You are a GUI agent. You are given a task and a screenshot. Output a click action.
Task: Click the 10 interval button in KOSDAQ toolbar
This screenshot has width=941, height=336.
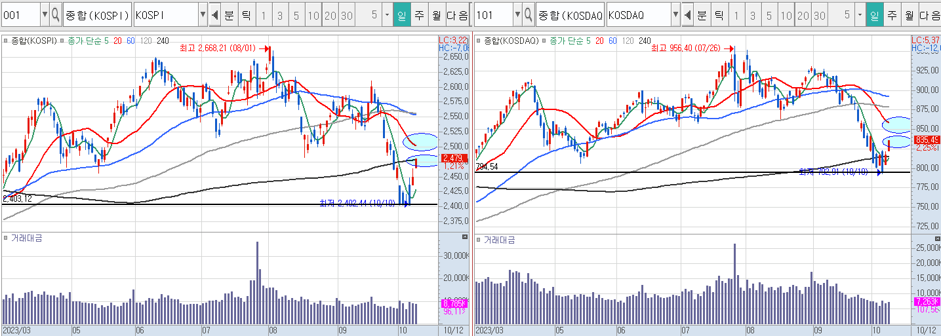coord(786,14)
